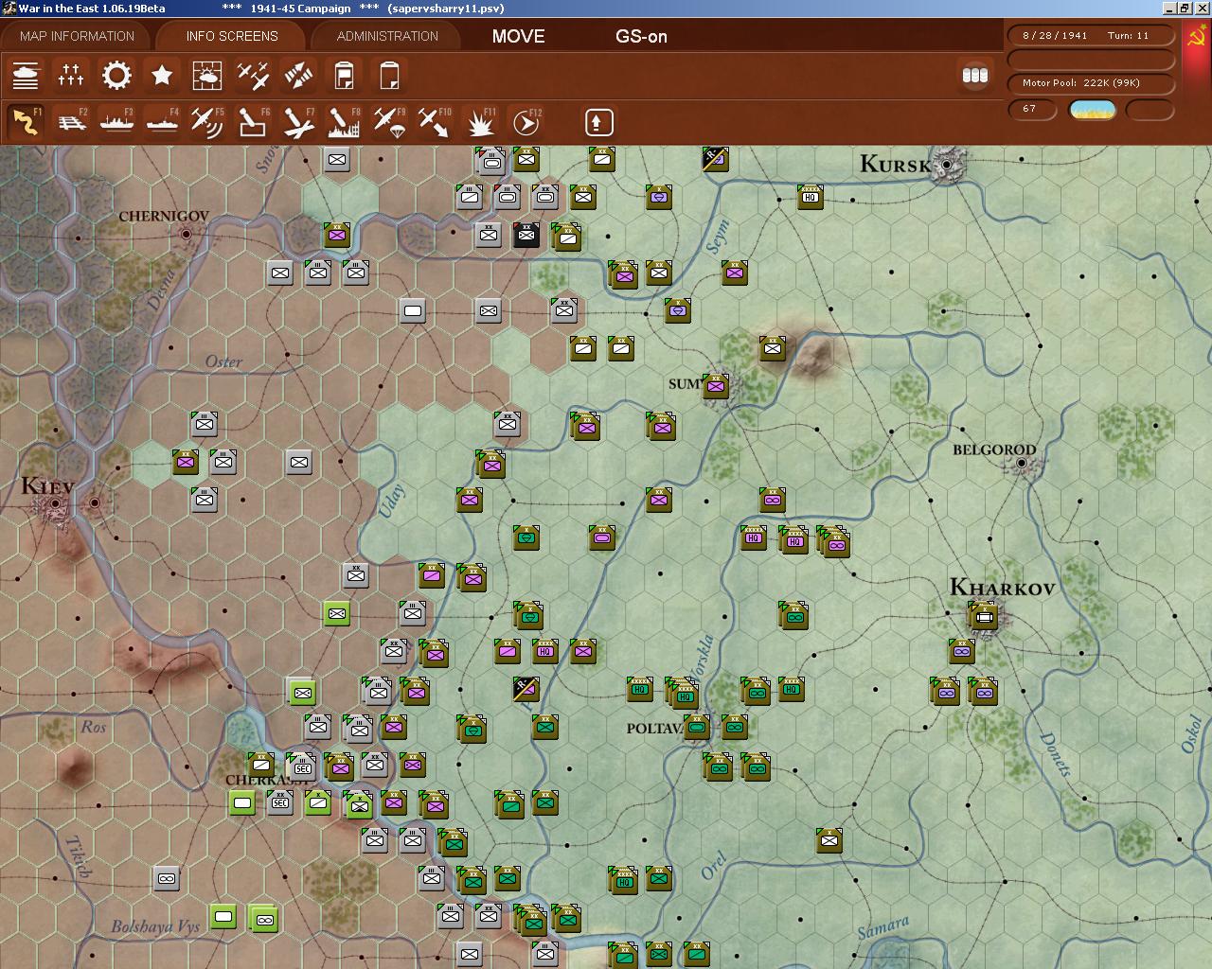Open the air doctrine planes icon

253,76
